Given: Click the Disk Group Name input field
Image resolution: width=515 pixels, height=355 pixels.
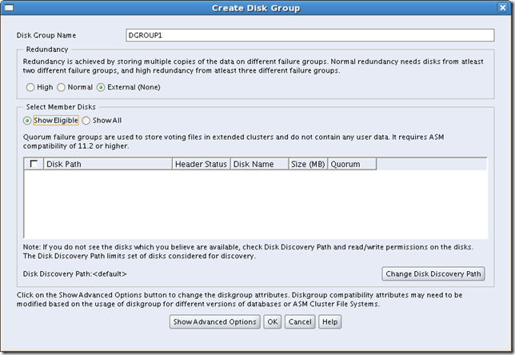Looking at the screenshot, I should (309, 35).
